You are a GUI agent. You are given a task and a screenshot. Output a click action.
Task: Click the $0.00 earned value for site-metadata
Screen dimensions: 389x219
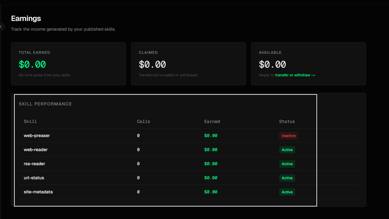tap(211, 192)
